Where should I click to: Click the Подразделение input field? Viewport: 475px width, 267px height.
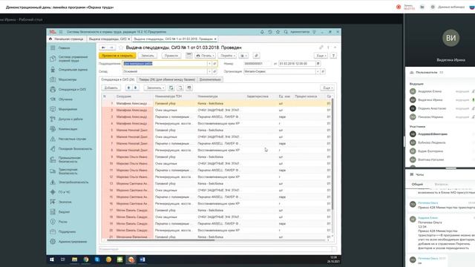(165, 64)
